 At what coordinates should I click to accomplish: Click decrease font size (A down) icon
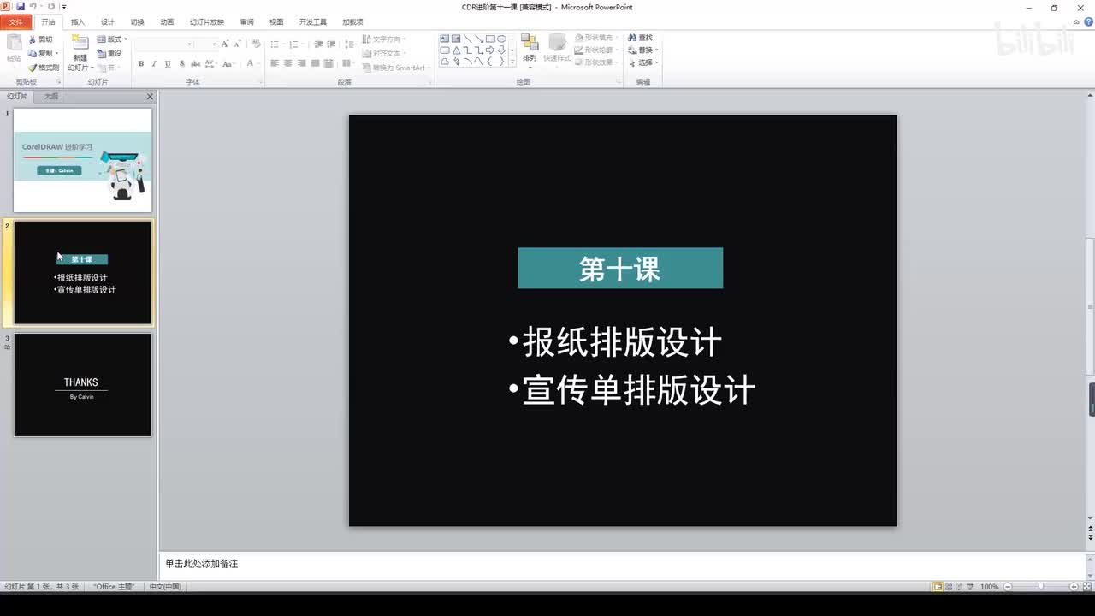237,44
